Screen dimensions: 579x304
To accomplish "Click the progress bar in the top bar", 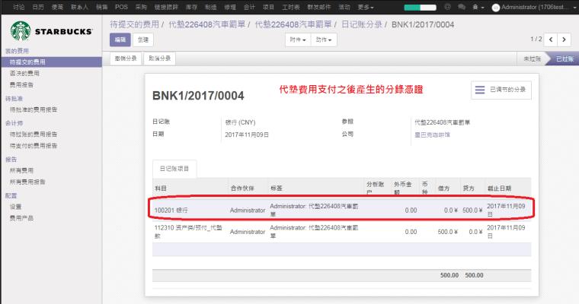I will click(421, 8).
